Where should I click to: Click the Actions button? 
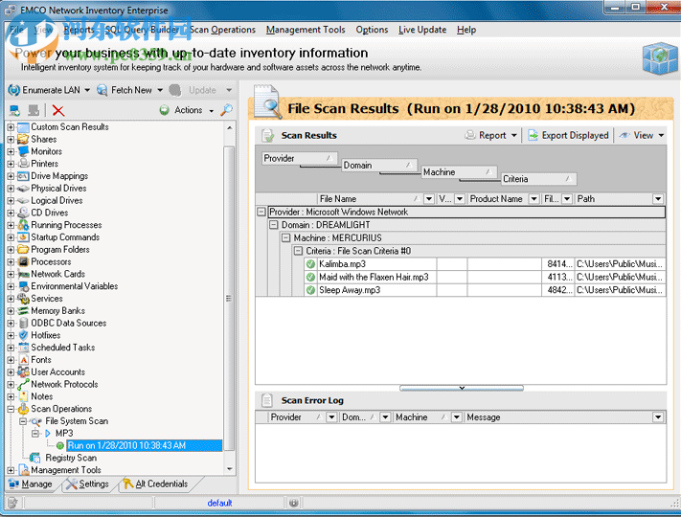(187, 110)
